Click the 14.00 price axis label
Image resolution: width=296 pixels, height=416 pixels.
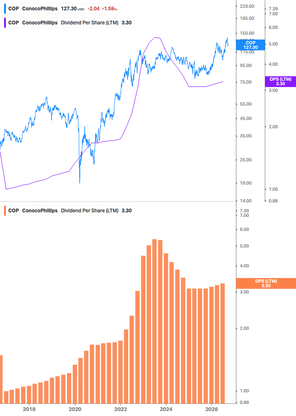(246, 201)
